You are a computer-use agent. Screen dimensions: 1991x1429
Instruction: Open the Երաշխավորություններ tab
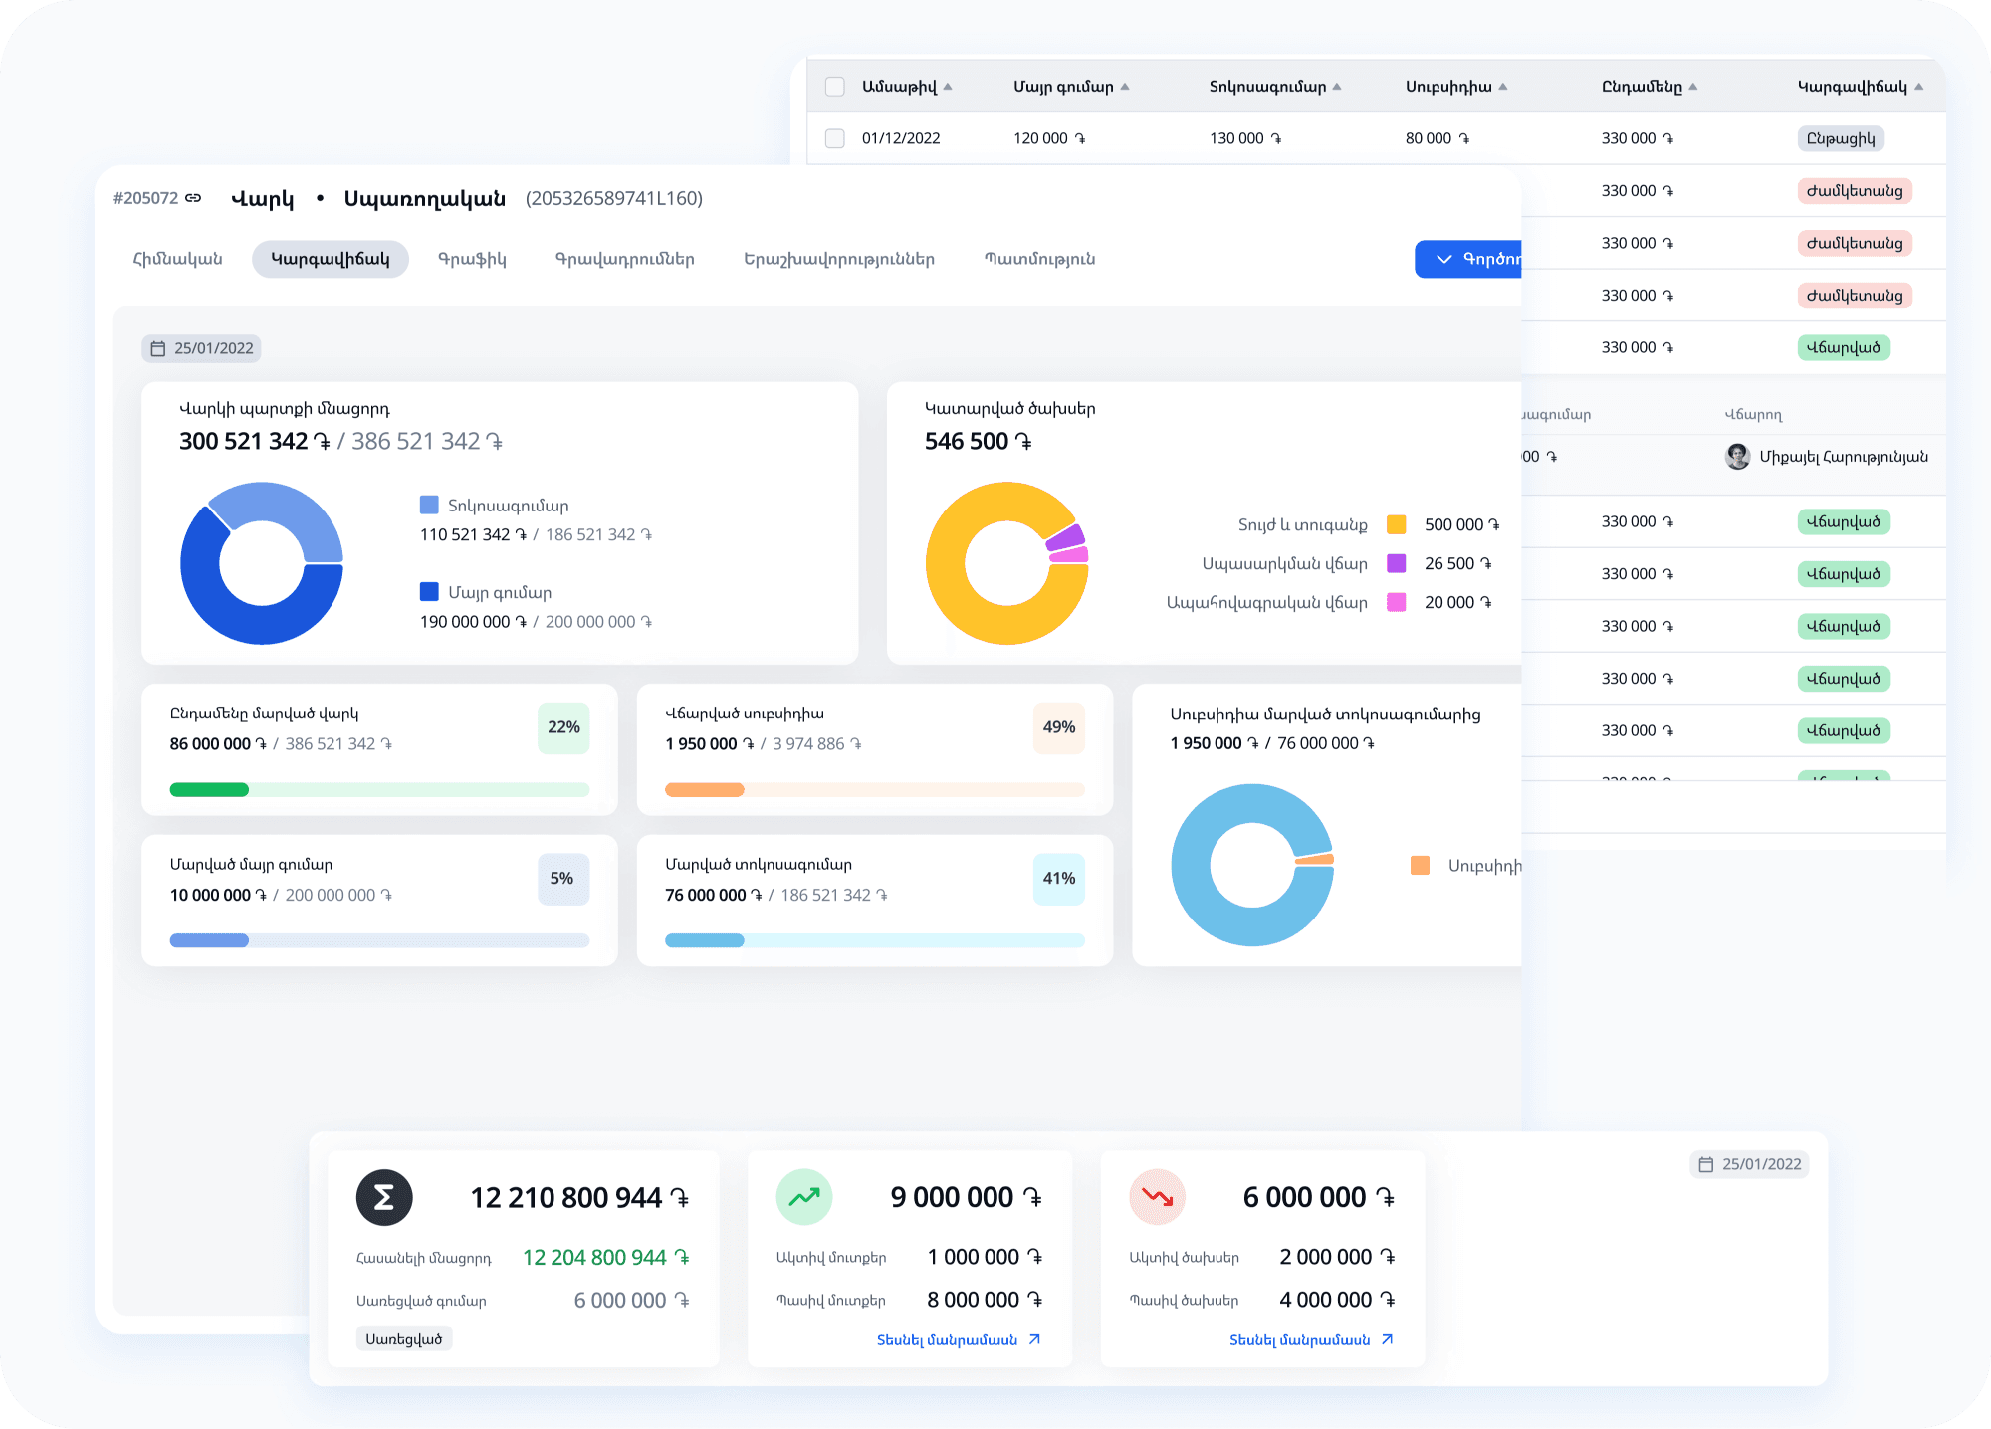click(x=838, y=259)
